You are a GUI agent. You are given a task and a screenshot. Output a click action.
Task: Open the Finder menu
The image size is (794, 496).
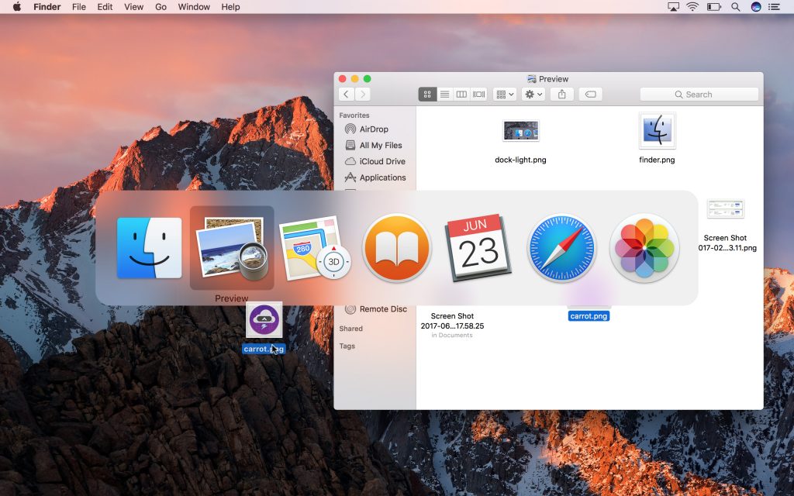pos(47,7)
